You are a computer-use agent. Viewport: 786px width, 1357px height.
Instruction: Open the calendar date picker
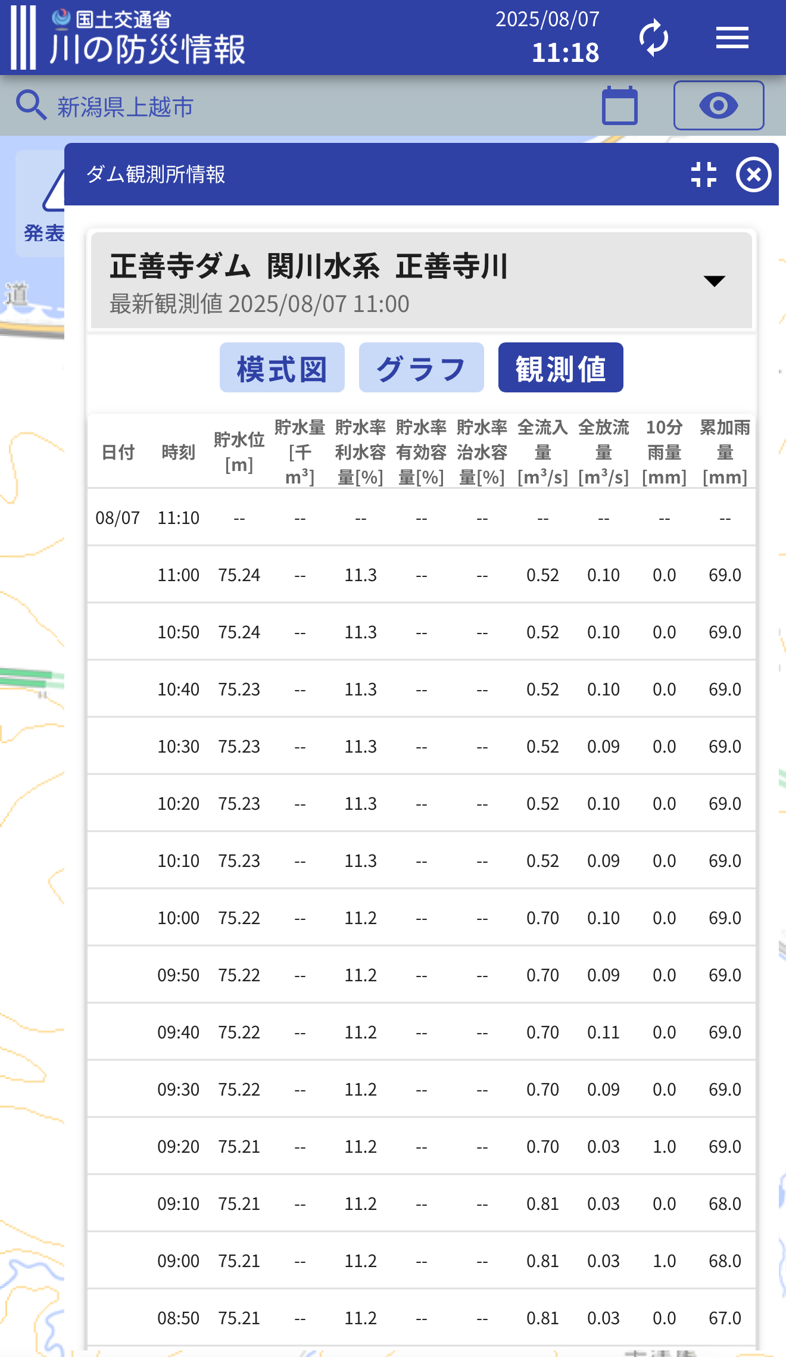(619, 106)
